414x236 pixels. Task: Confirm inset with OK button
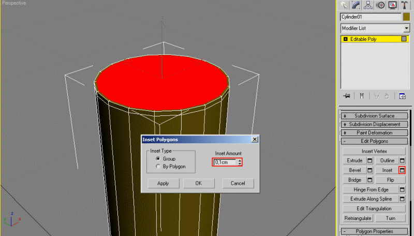click(x=199, y=183)
